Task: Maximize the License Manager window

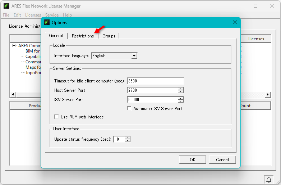Action: [x=255, y=6]
